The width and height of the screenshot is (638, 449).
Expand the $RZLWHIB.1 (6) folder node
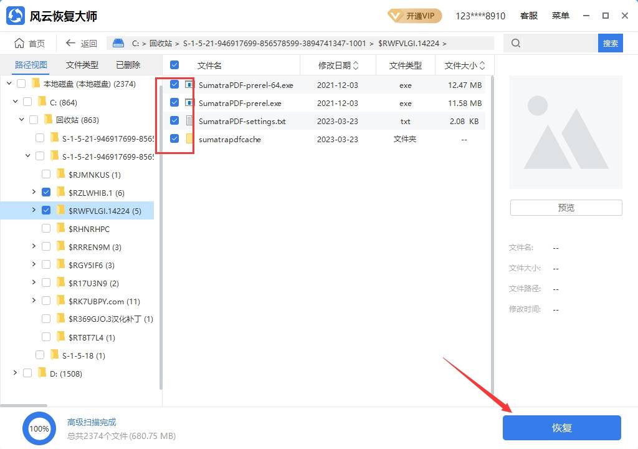34,191
